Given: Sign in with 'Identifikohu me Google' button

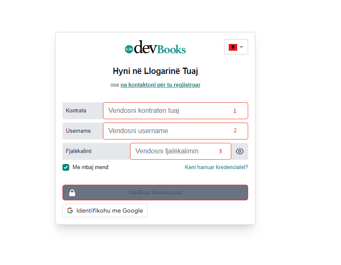Looking at the screenshot, I should point(105,210).
